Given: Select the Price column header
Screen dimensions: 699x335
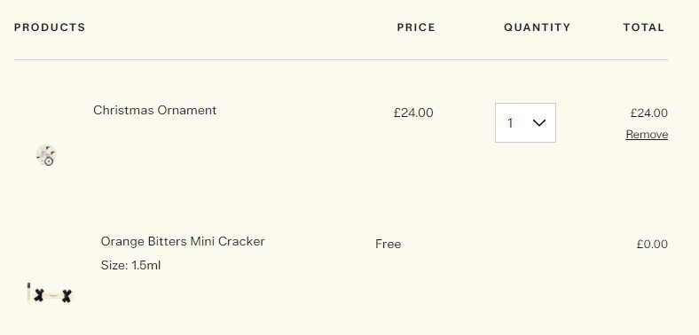Looking at the screenshot, I should (416, 27).
